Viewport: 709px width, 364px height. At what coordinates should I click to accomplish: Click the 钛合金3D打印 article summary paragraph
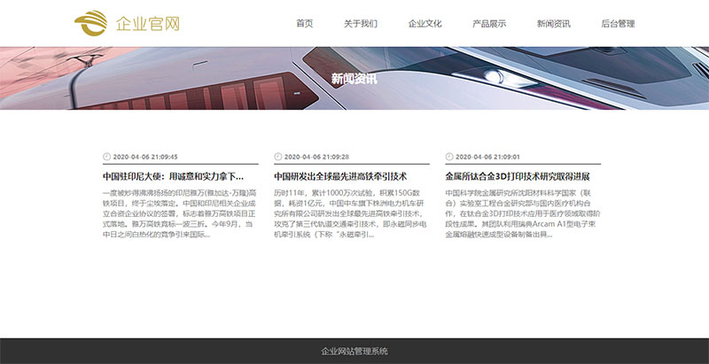click(522, 213)
